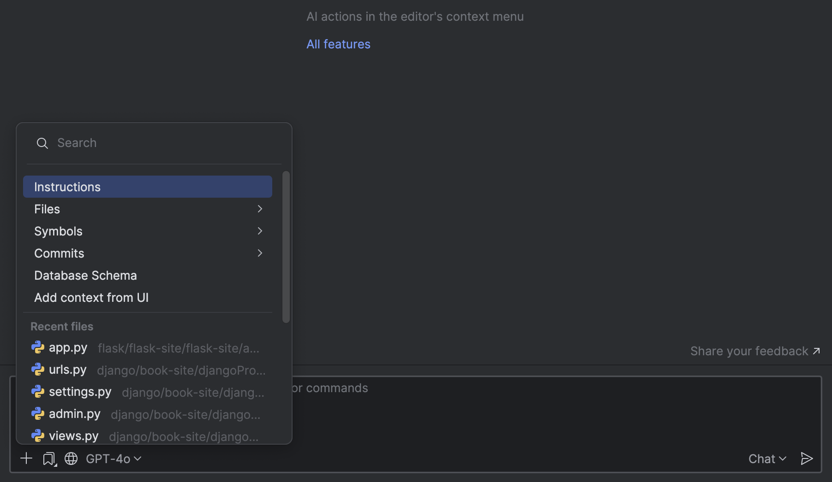The width and height of the screenshot is (832, 482).
Task: Expand the Files submenu arrow
Action: point(260,209)
